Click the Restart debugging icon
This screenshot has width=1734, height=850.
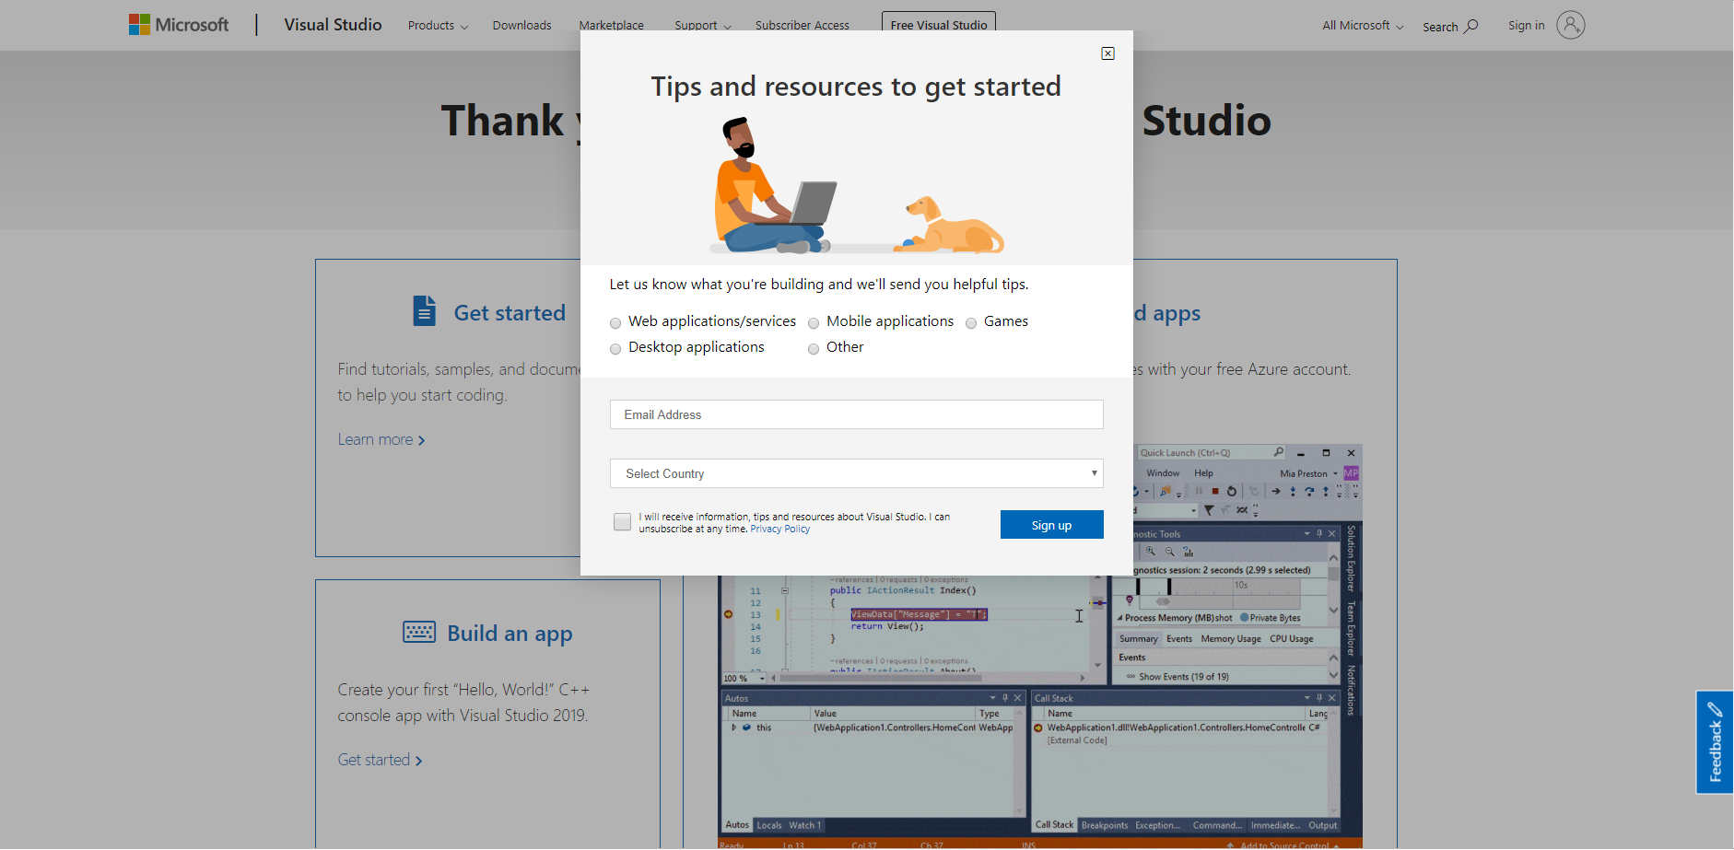(x=1232, y=492)
